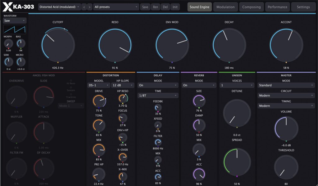Toggle the Sustain switch
The height and width of the screenshot is (186, 318).
pos(71,88)
